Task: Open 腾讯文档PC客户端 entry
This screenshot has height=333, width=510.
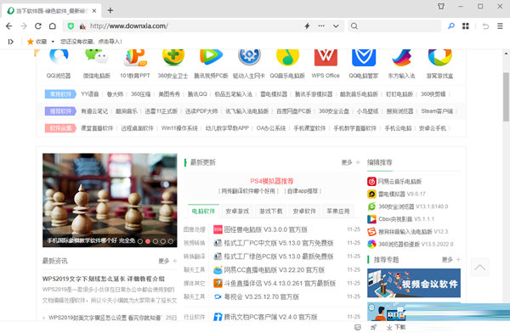Action: tap(270, 317)
